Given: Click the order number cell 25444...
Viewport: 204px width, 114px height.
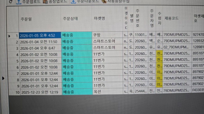Looking at the screenshot, I should click(x=141, y=91).
